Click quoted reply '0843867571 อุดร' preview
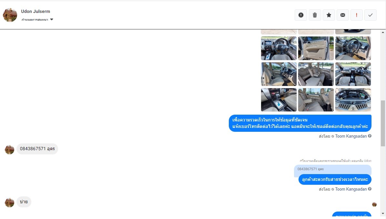Image resolution: width=386 pixels, height=219 pixels. [332, 169]
